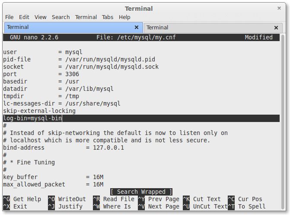Open the Tabs menu
The width and height of the screenshot is (290, 215).
point(108,17)
